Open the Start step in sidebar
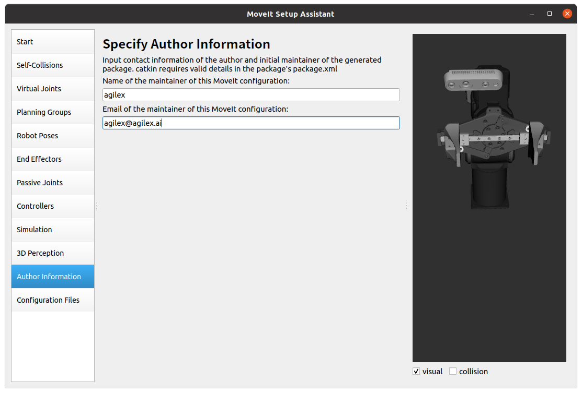This screenshot has width=582, height=393. (53, 42)
